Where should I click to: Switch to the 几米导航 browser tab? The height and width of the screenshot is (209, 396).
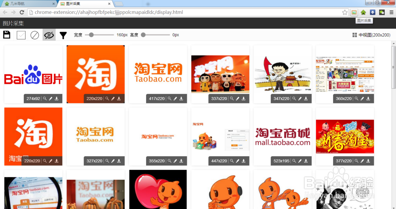pos(29,4)
